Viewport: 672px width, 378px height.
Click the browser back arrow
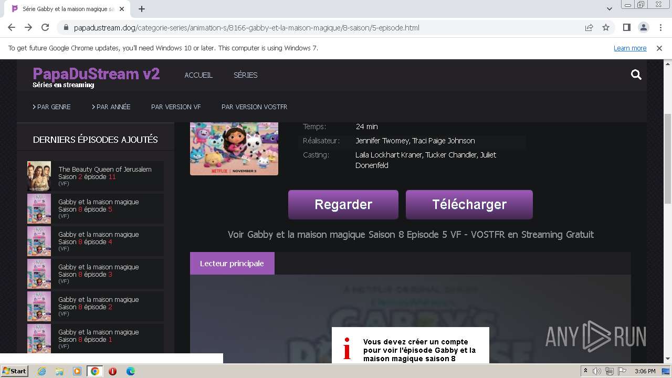click(x=12, y=28)
